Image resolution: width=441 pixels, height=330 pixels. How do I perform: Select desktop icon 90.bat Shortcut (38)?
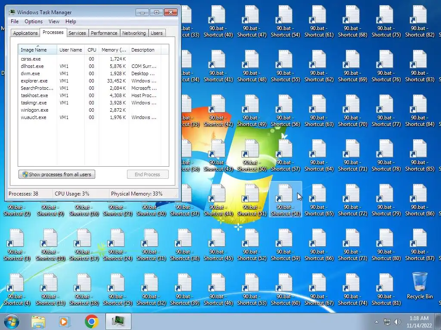185,245
